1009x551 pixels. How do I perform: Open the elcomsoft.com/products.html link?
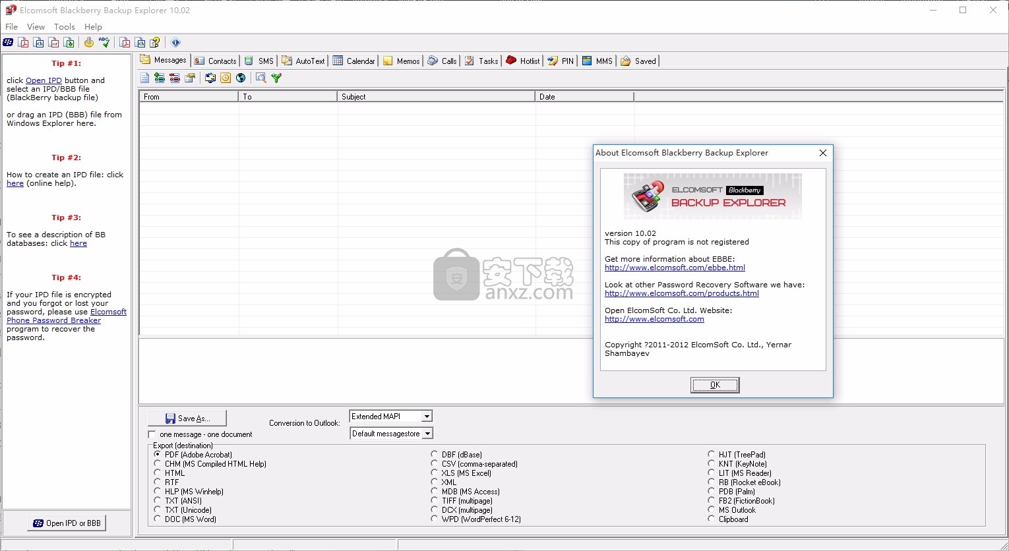click(682, 293)
